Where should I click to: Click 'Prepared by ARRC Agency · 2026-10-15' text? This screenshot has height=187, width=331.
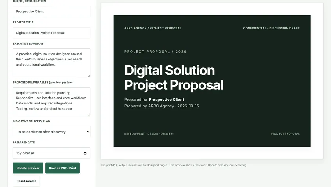pyautogui.click(x=161, y=106)
